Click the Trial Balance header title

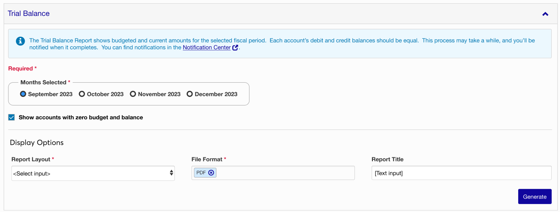pos(28,14)
